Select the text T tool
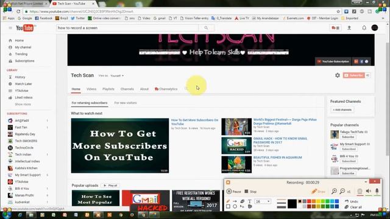Viewport: 390px width, 219px height. point(249,201)
